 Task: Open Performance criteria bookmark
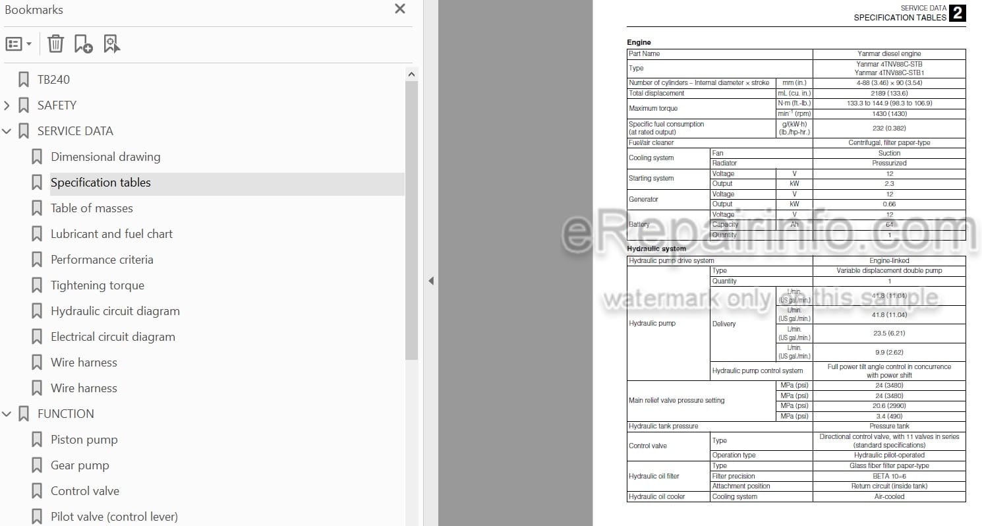[102, 260]
